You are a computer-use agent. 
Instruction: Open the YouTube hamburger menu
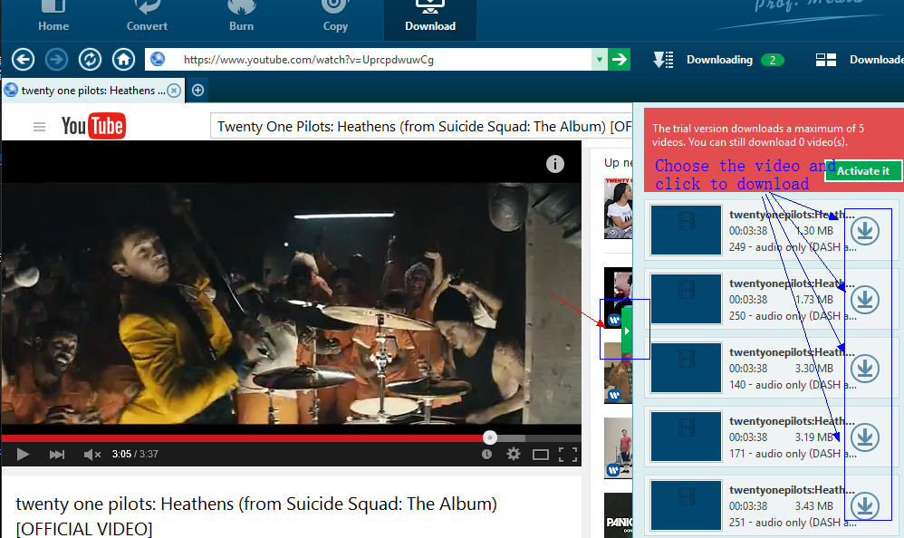[39, 127]
